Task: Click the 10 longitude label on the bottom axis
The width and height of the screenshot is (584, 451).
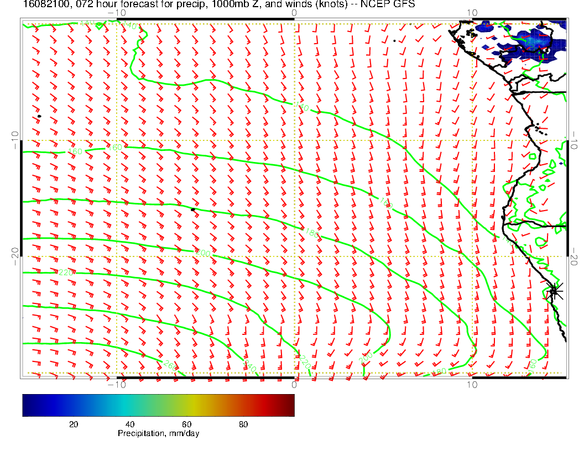Action: (472, 384)
